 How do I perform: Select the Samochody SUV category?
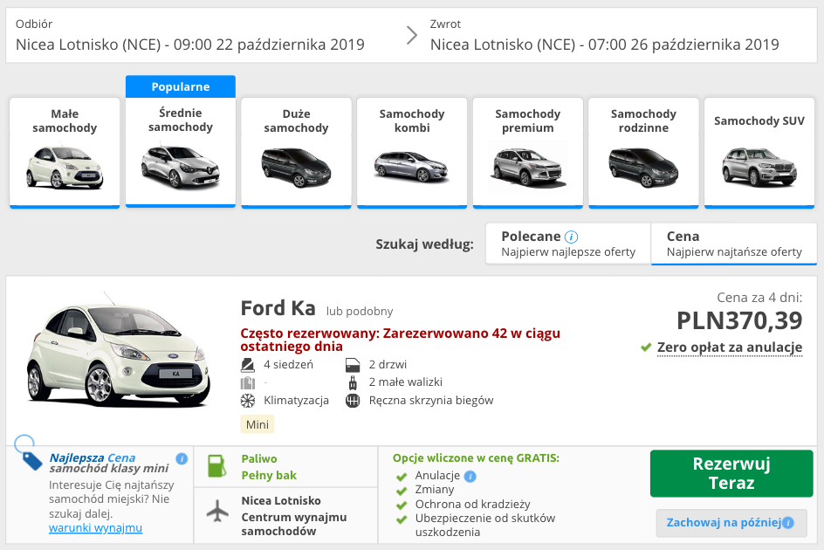[759, 153]
